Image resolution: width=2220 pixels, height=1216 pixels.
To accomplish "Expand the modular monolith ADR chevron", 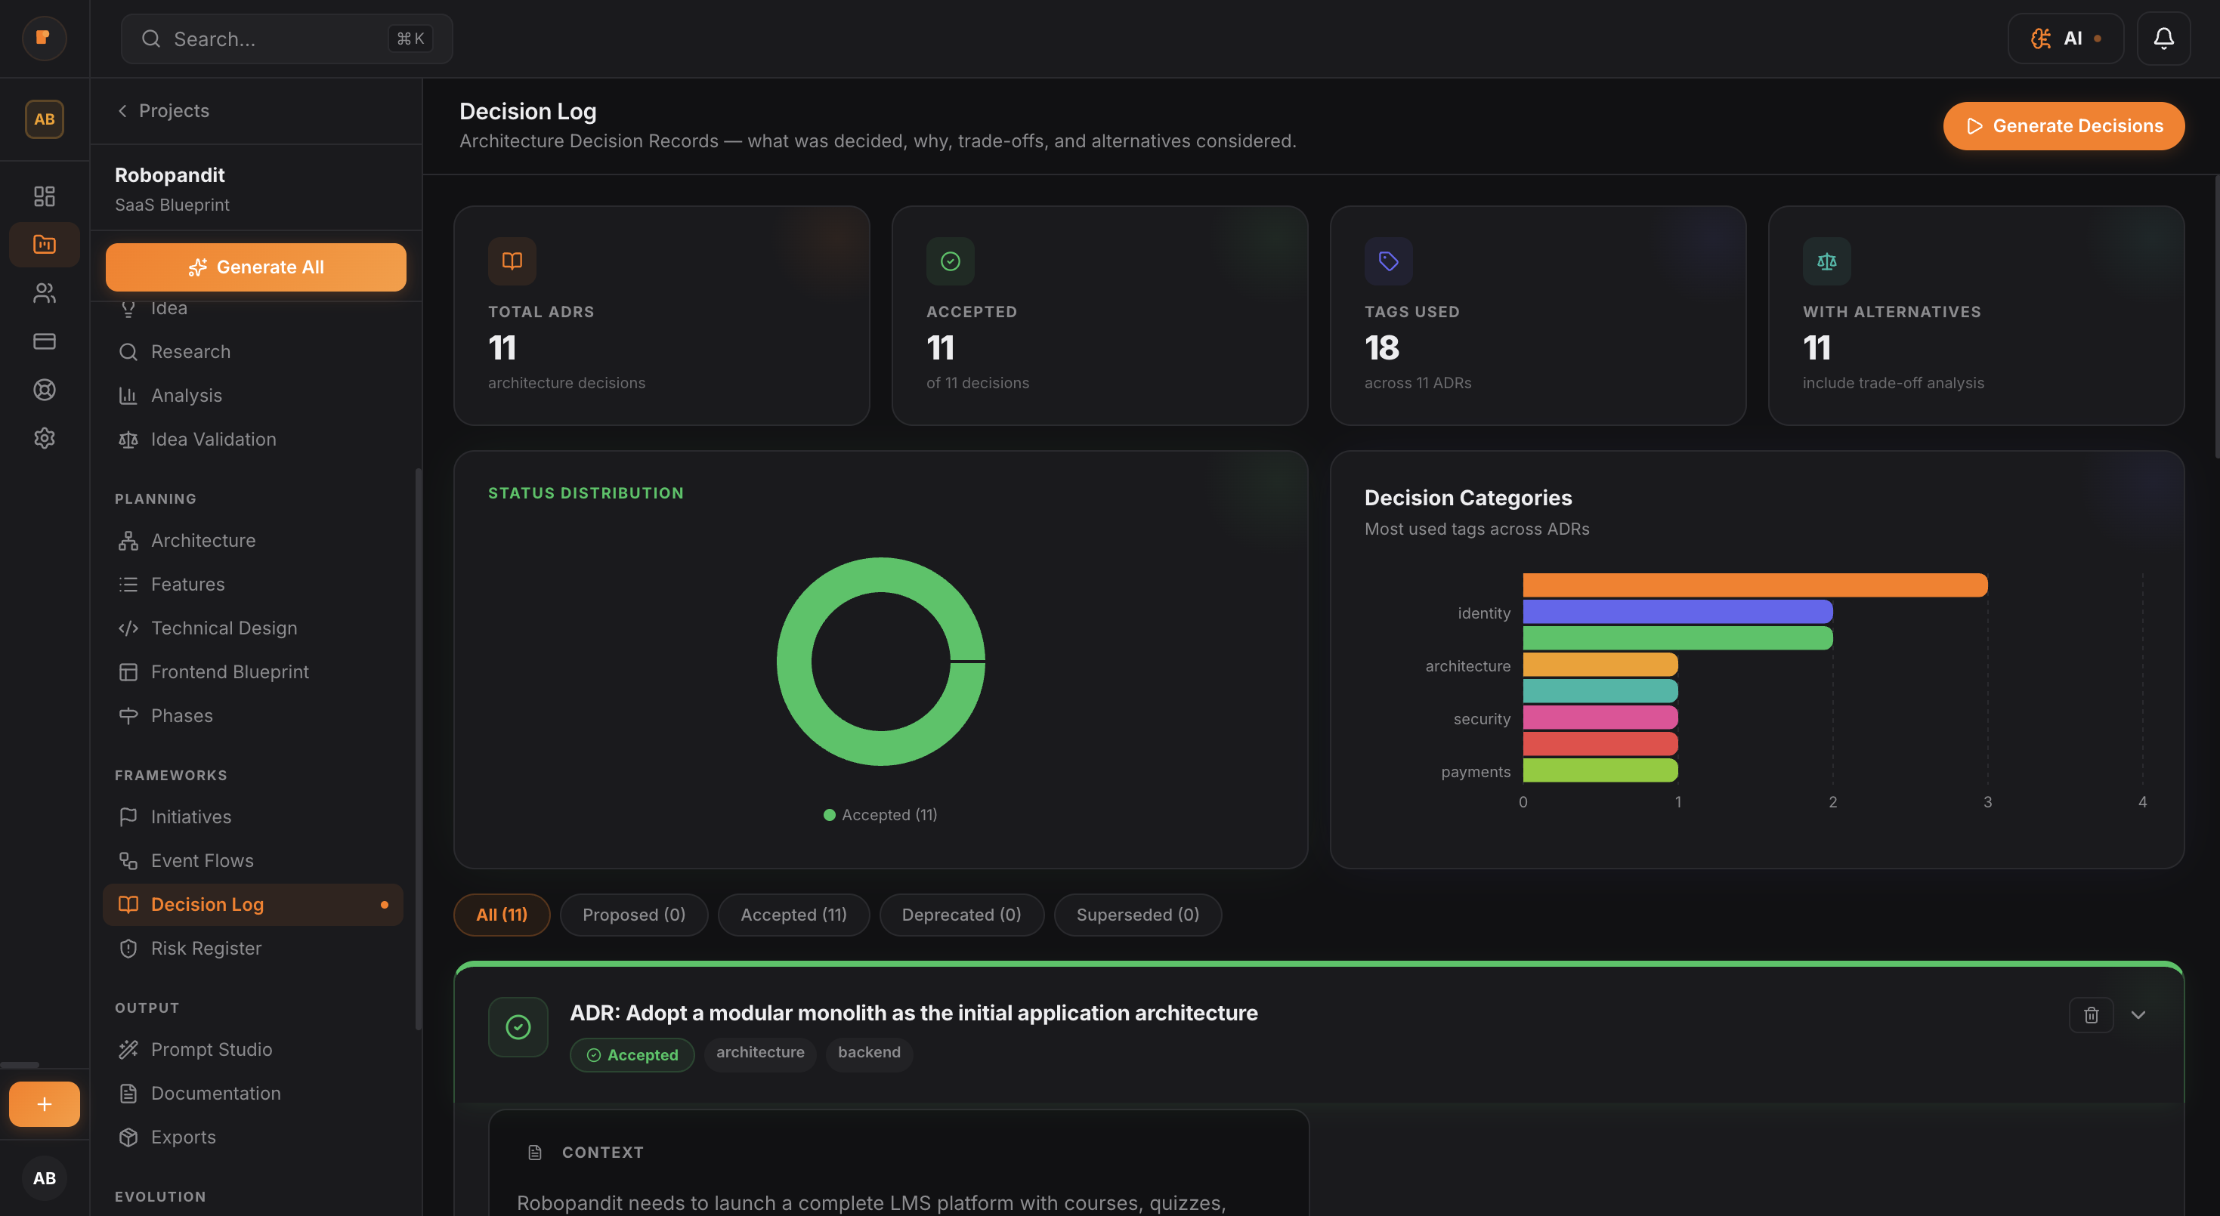I will 2138,1015.
